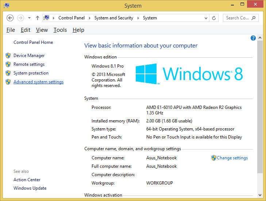Click the scroll down arrow of the scrollbar
The width and height of the screenshot is (266, 201).
pyautogui.click(x=260, y=195)
